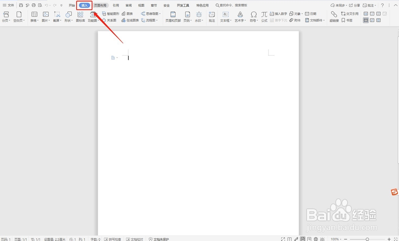Click the Share (分享) button
399x241 pixels.
click(x=354, y=5)
